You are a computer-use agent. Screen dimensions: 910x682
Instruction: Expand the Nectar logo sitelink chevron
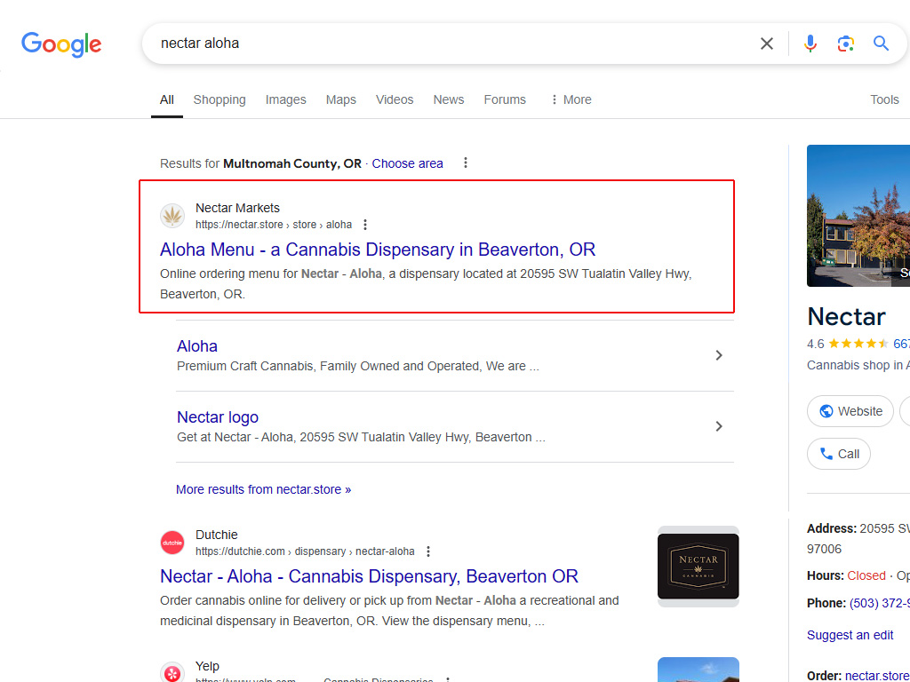[x=719, y=426]
